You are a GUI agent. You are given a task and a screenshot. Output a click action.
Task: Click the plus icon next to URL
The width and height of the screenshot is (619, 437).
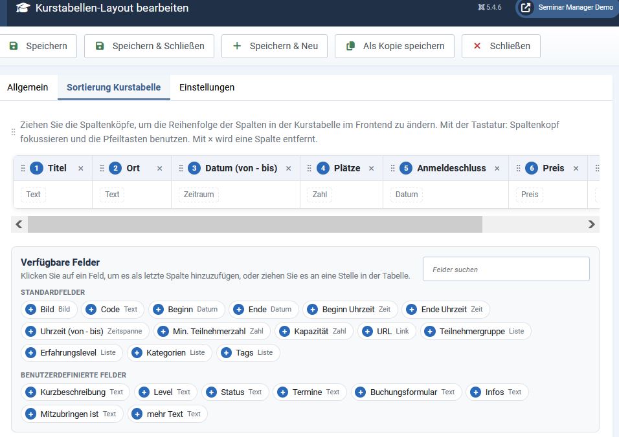(x=367, y=332)
